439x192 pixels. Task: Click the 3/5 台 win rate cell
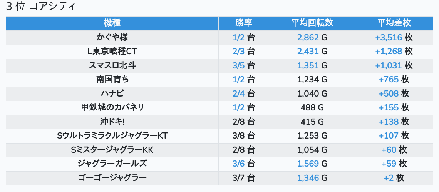(243, 66)
